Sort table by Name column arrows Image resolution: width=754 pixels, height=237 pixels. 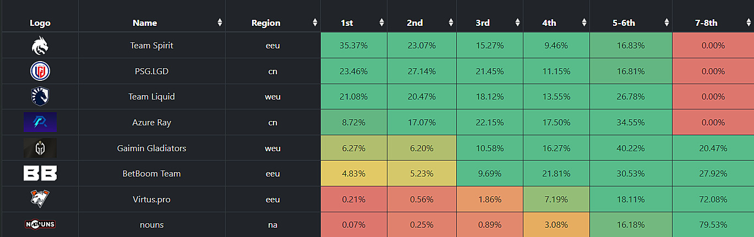coord(220,23)
